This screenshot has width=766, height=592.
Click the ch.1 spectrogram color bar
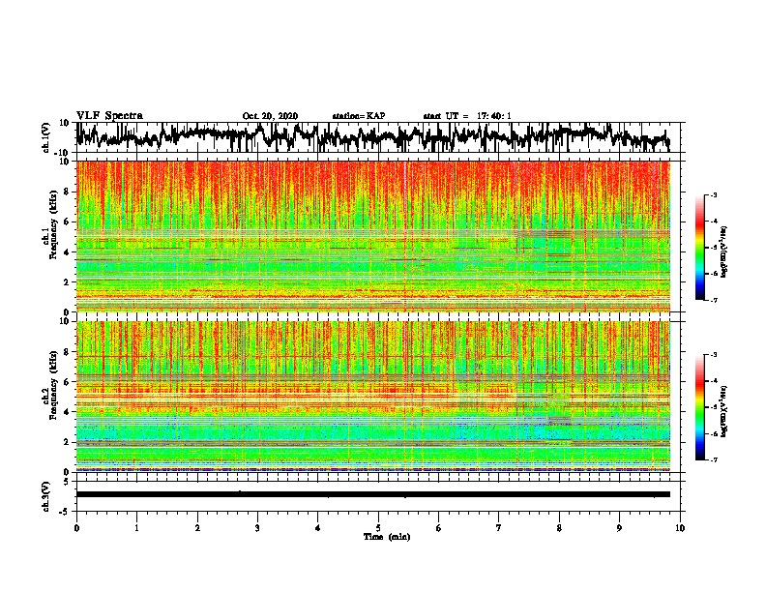click(700, 248)
